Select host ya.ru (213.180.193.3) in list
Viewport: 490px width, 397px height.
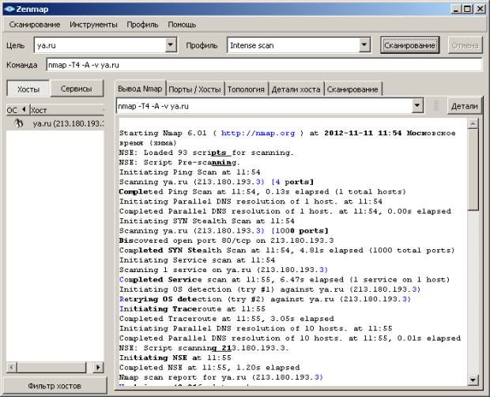coord(55,123)
